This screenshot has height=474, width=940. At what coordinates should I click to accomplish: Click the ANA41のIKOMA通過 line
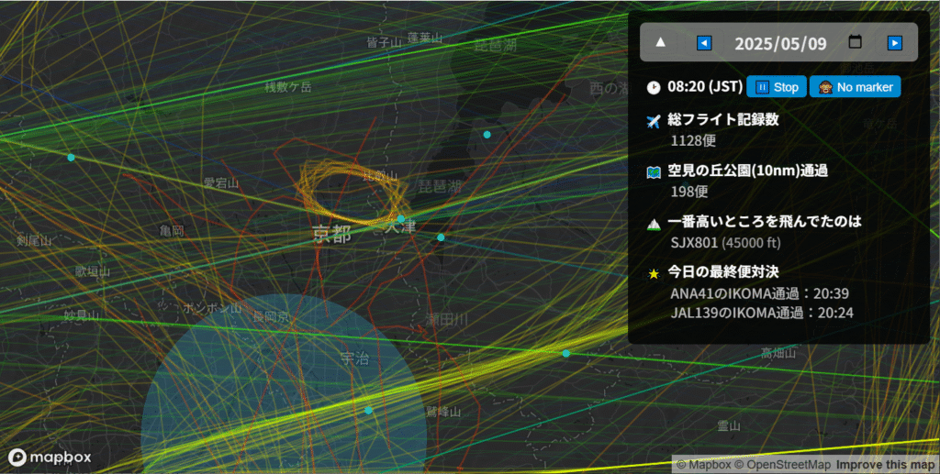coord(759,293)
